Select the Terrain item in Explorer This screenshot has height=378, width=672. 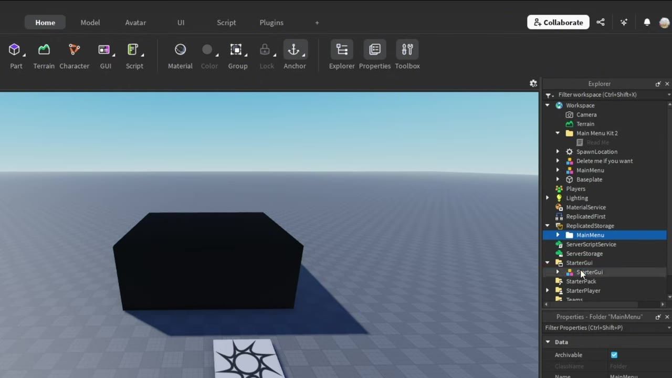pyautogui.click(x=585, y=124)
